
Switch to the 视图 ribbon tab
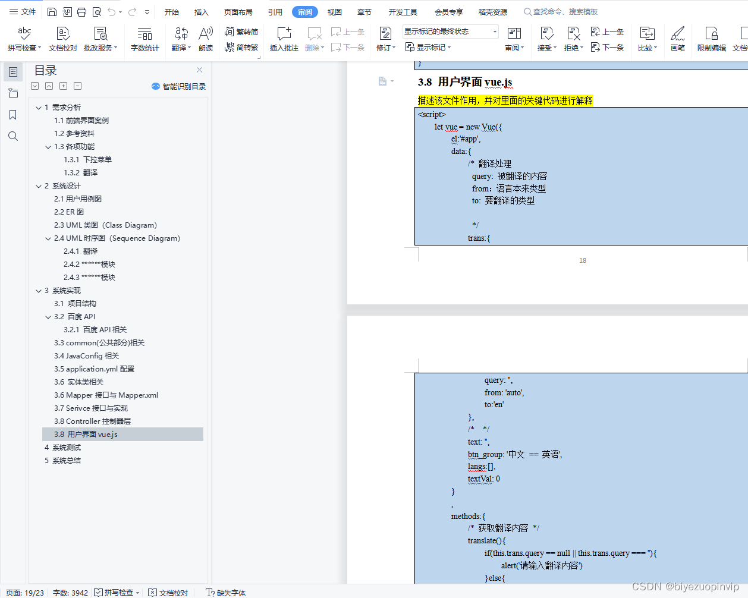click(334, 11)
